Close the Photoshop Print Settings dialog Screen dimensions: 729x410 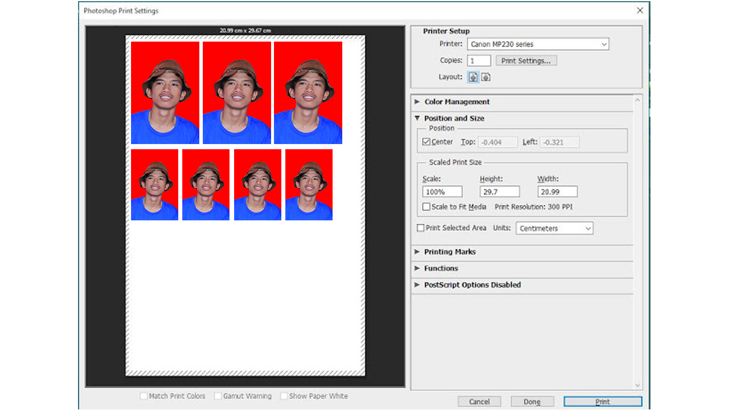point(640,10)
